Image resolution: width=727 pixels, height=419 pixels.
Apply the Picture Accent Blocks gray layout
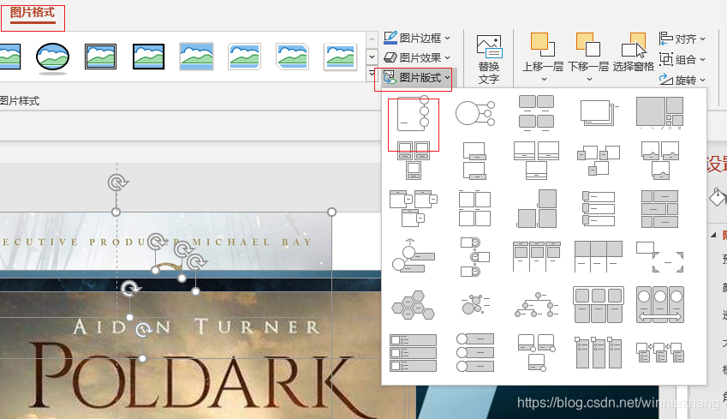pyautogui.click(x=536, y=208)
